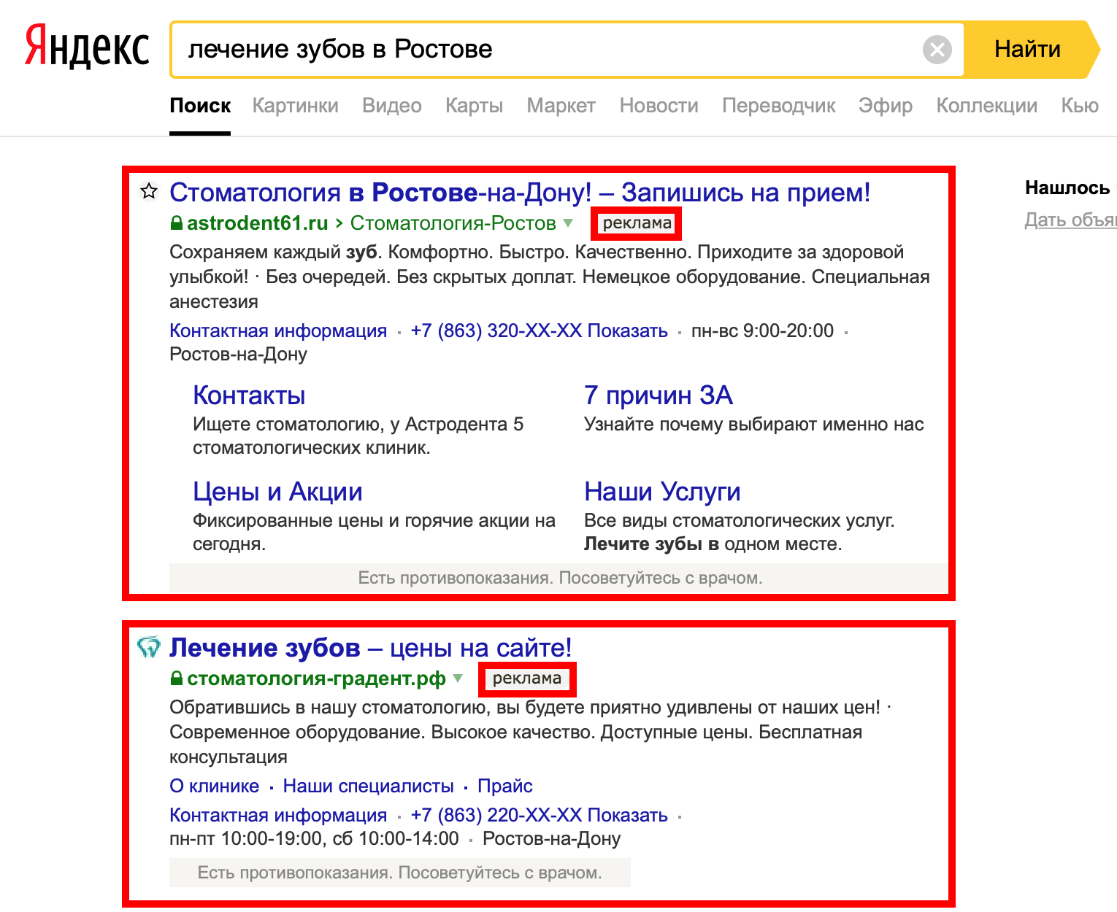The image size is (1117, 912).
Task: Open the Цены и Акции sitelink
Action: (277, 492)
